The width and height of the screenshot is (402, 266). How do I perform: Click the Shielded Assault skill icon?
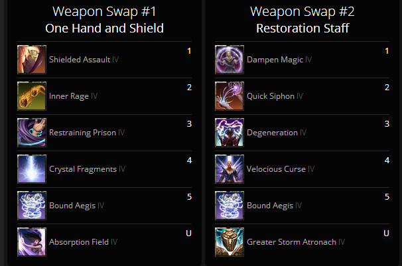click(x=32, y=60)
